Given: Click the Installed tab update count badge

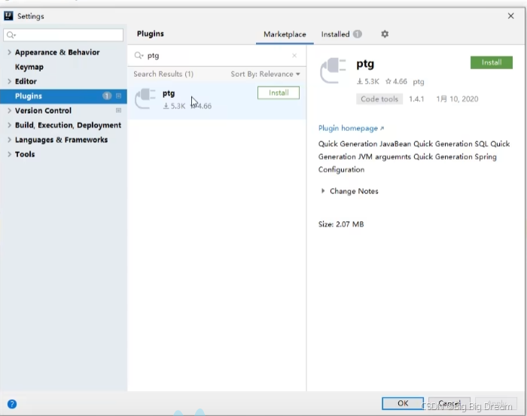Looking at the screenshot, I should click(x=358, y=34).
